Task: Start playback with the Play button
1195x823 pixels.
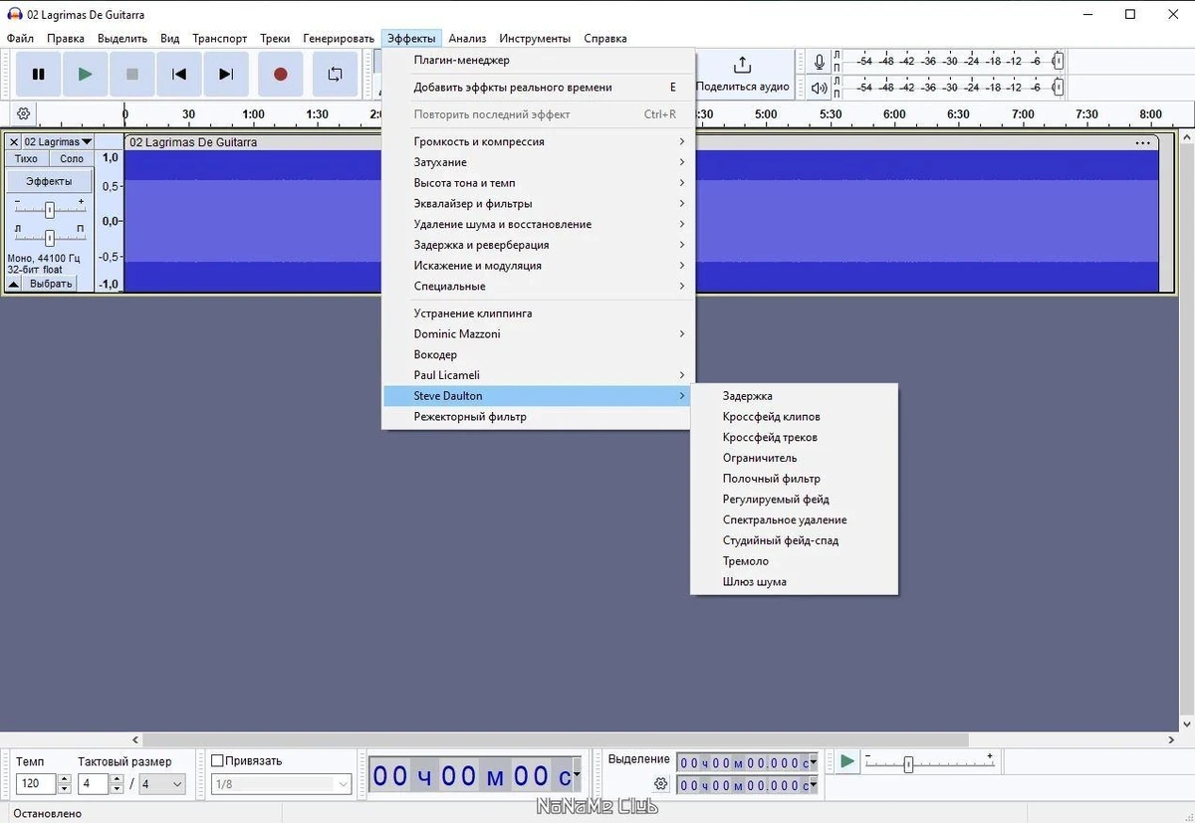Action: [x=86, y=74]
